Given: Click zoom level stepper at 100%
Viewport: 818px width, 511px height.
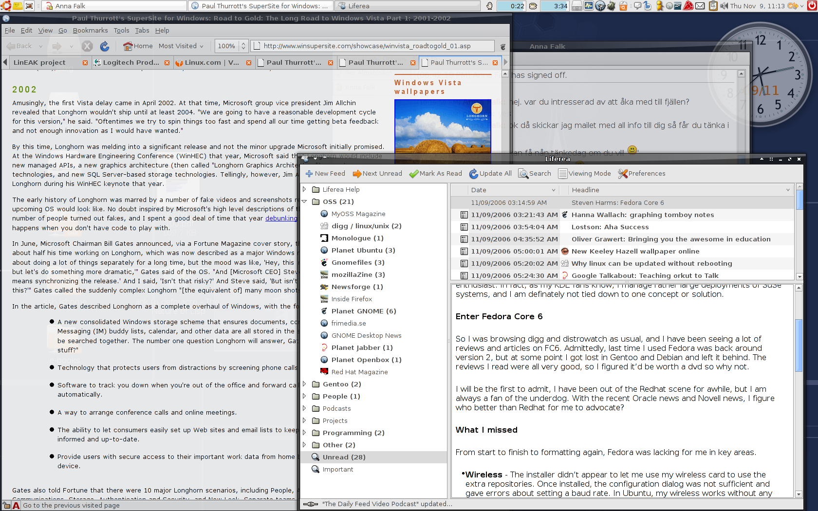Looking at the screenshot, I should [x=243, y=46].
